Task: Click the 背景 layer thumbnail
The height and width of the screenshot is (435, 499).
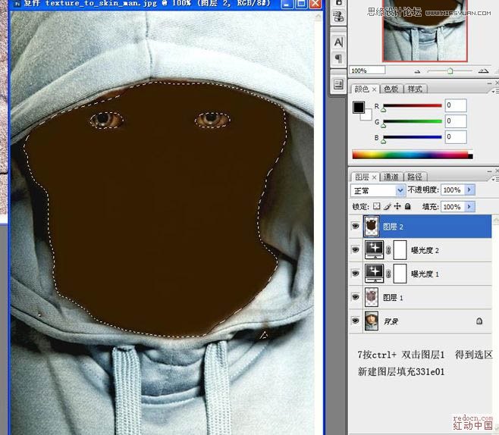Action: [371, 321]
